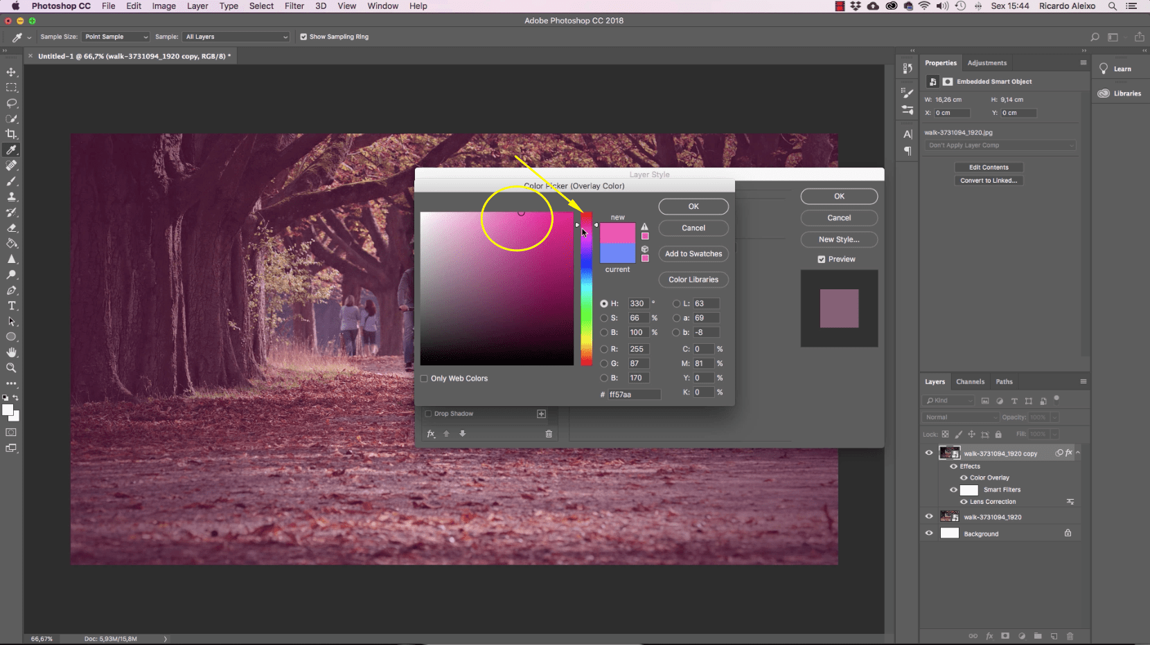Open the Filter menu

coord(294,6)
